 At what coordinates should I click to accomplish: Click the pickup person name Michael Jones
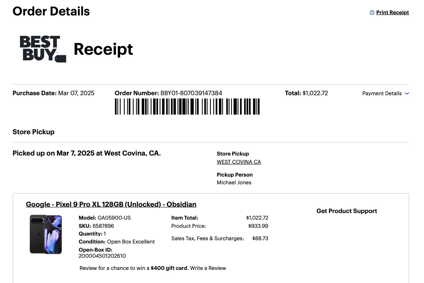click(x=234, y=183)
